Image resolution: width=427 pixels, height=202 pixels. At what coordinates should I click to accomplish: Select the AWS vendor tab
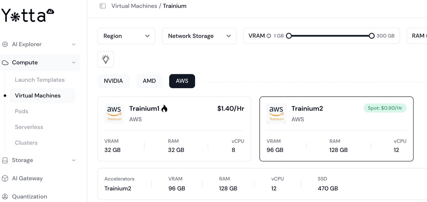[182, 81]
